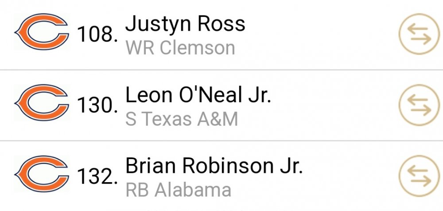Viewport: 443px width, 211px height.
Task: Click divider line below Leon O'Neal row
Action: pyautogui.click(x=221, y=141)
